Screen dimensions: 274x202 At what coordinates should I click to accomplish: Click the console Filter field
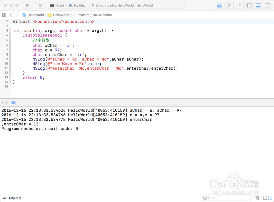[x=226, y=198]
